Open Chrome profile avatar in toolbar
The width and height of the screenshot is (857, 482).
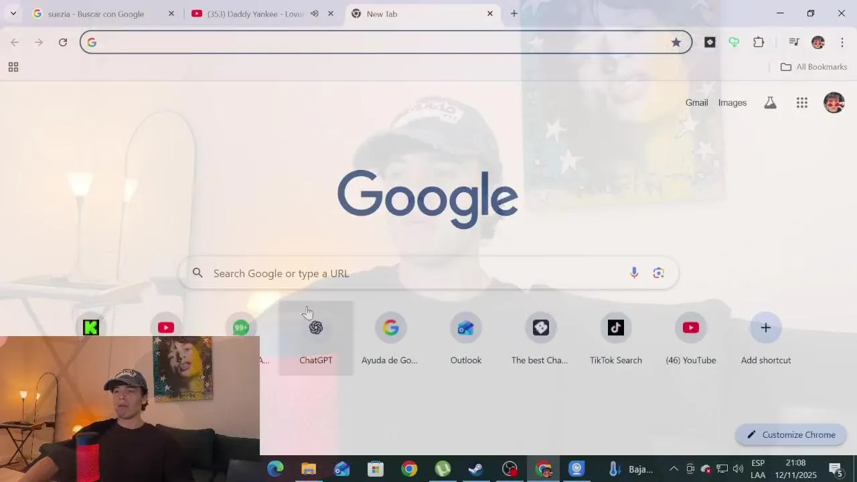(818, 42)
